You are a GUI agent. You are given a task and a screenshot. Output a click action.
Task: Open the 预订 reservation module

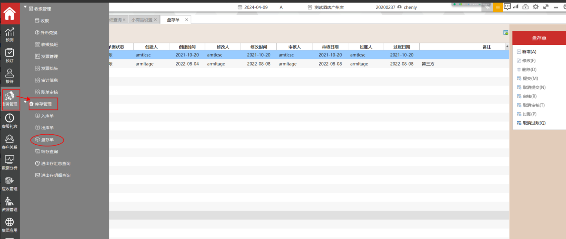tap(9, 55)
